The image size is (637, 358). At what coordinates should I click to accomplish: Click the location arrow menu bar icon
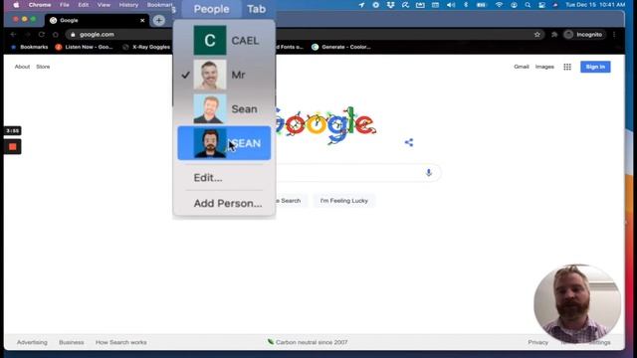[361, 5]
